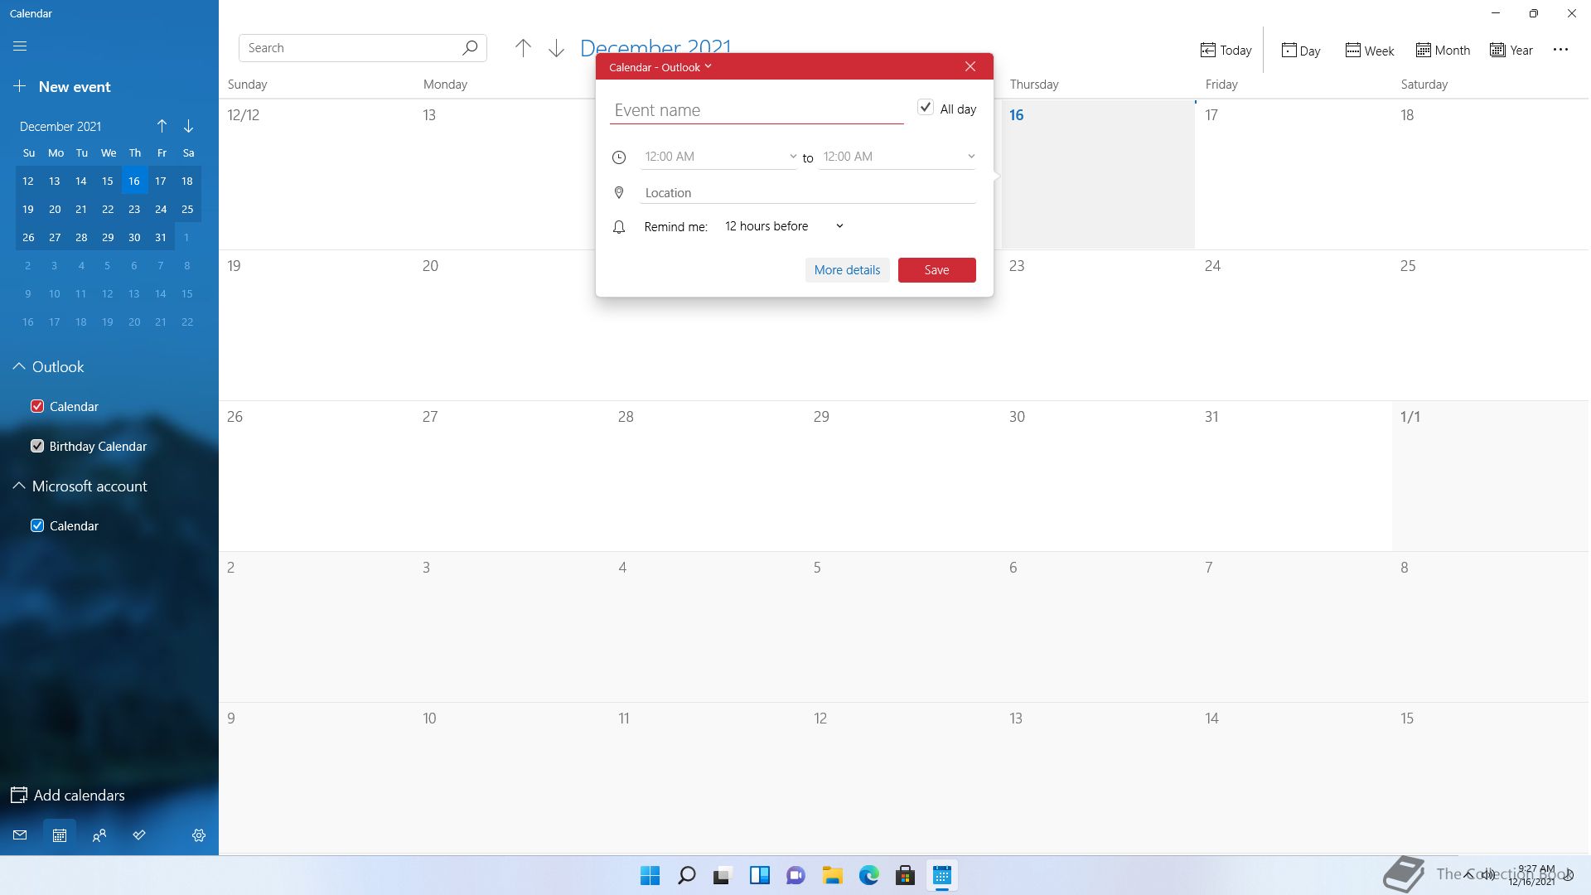Click the search magnifier icon

coord(470,48)
